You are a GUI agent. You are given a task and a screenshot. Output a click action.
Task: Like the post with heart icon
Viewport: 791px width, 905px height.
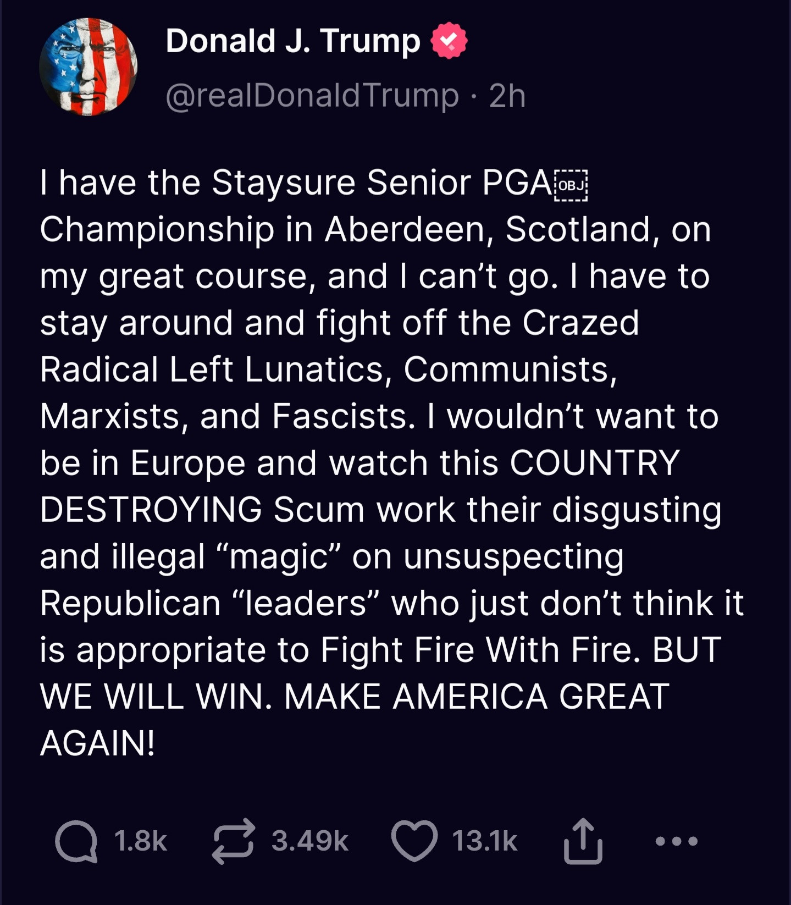tap(414, 841)
